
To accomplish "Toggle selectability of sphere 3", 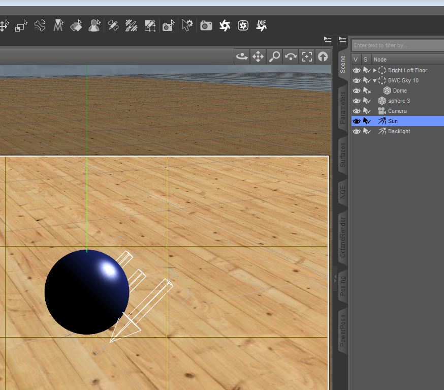I will coord(367,101).
